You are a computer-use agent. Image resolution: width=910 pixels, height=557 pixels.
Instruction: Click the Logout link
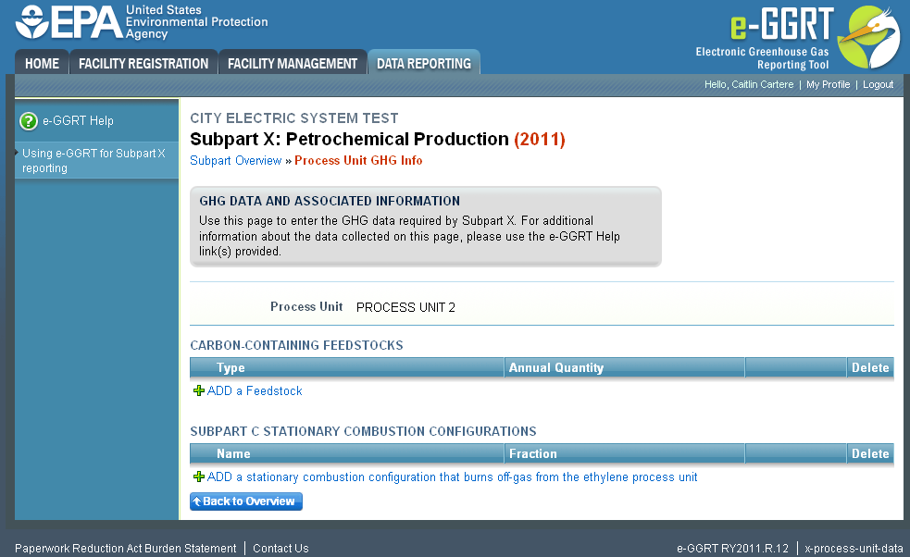click(878, 85)
